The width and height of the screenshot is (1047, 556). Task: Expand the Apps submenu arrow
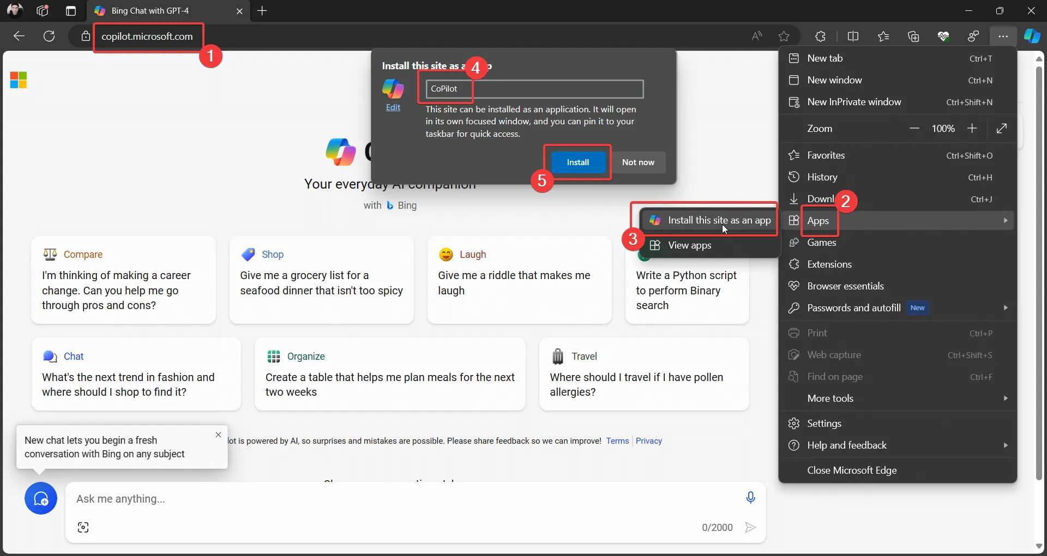click(x=1006, y=220)
